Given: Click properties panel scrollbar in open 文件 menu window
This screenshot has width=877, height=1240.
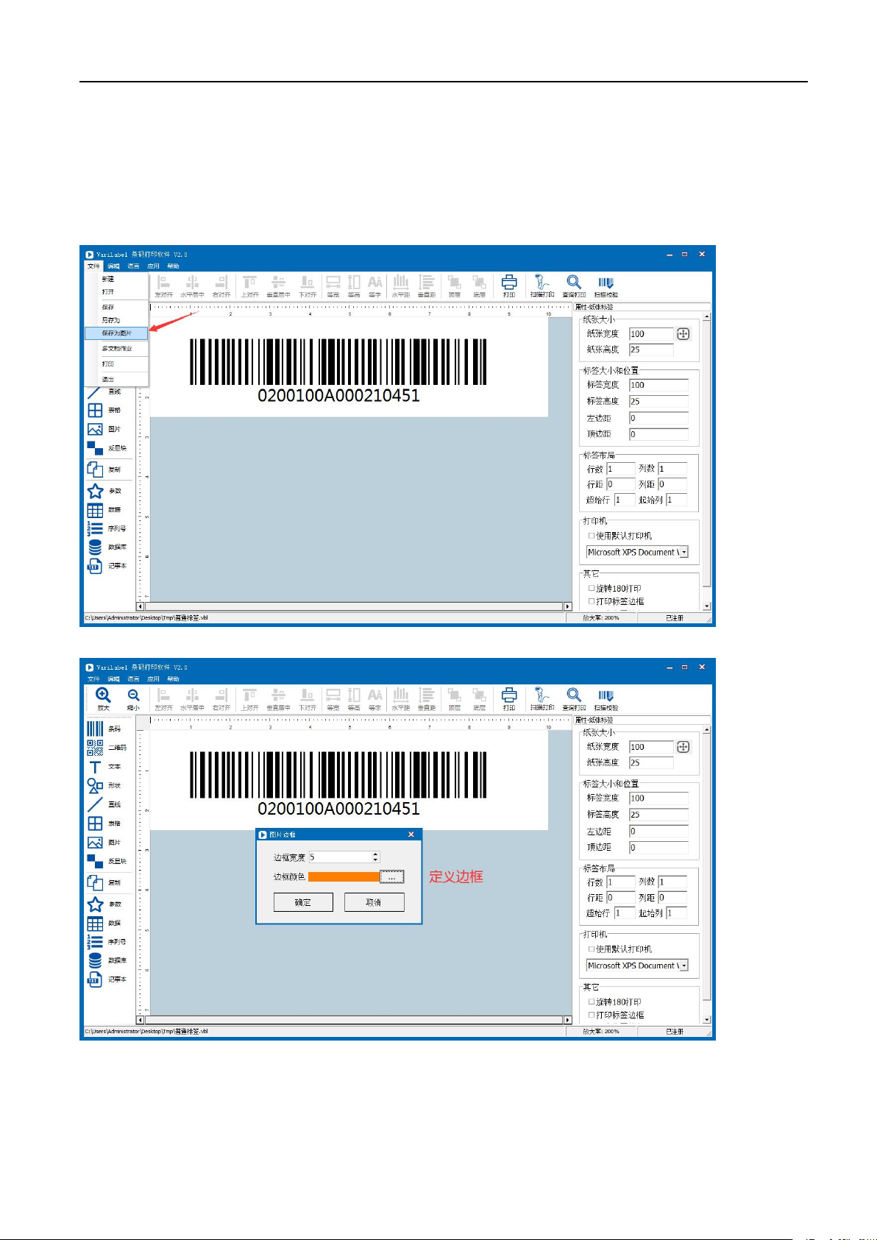Looking at the screenshot, I should pyautogui.click(x=706, y=461).
